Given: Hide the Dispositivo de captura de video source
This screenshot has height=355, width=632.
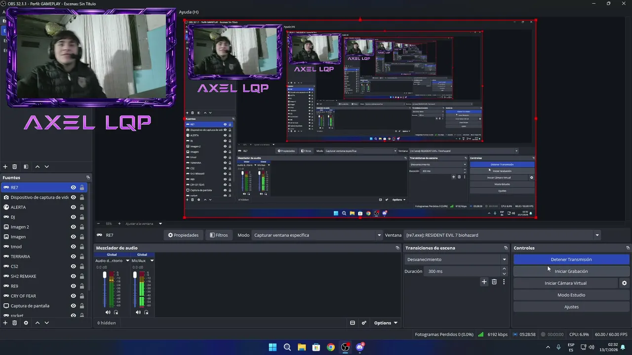Looking at the screenshot, I should click(x=73, y=197).
